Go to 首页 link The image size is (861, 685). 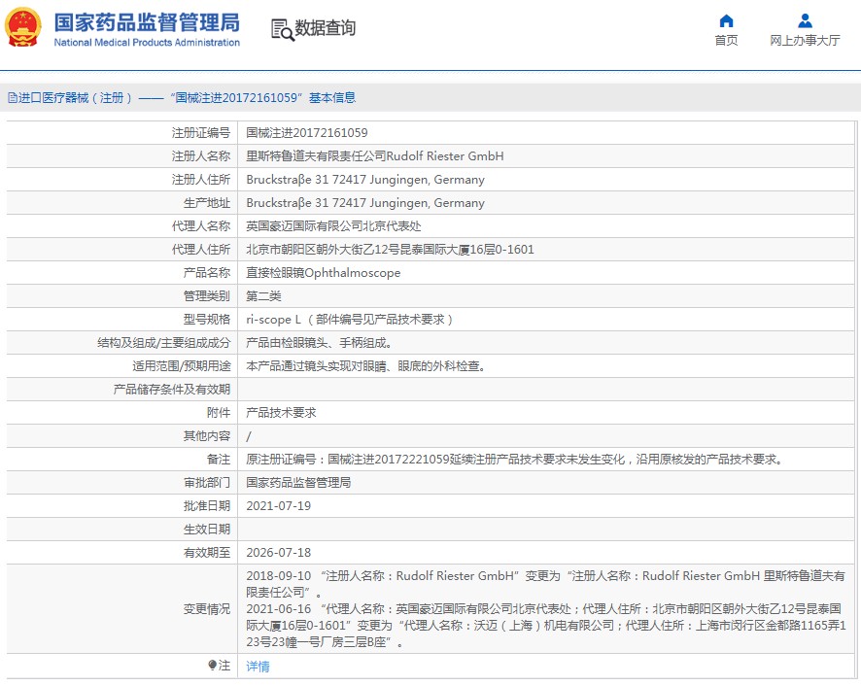point(726,40)
